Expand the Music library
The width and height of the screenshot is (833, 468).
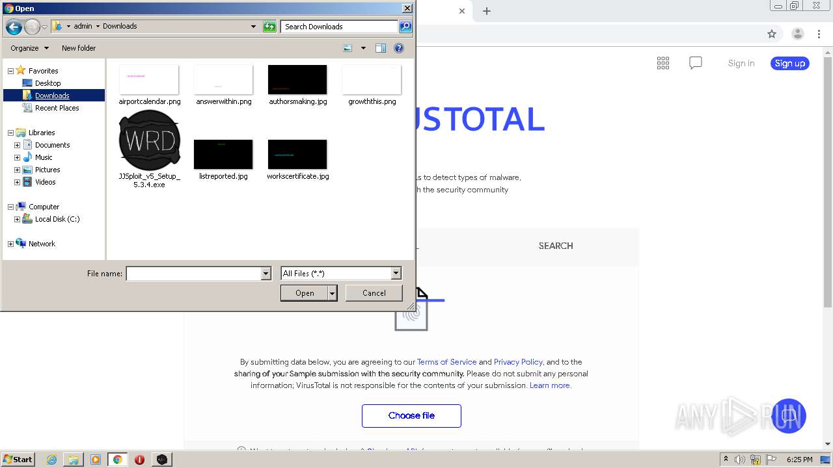(x=17, y=157)
